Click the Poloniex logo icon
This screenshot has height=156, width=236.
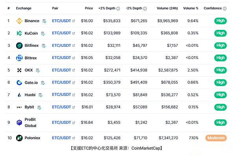(x=19, y=138)
